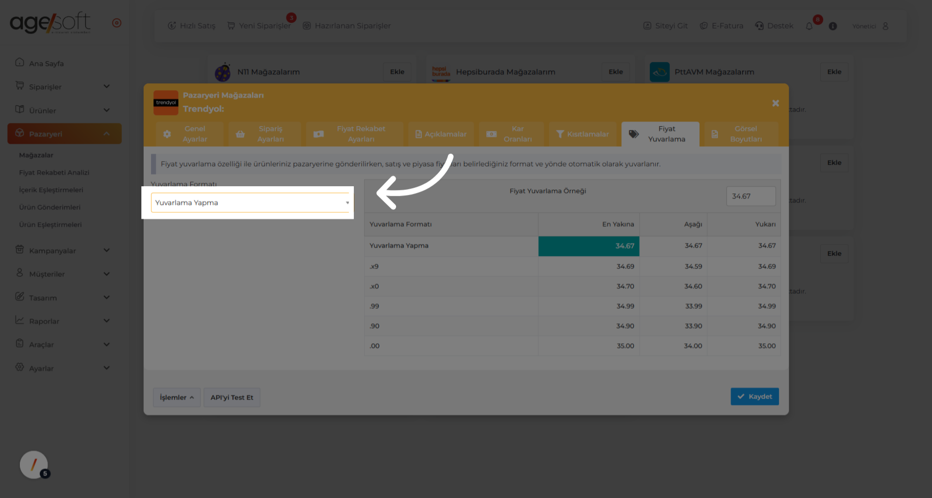The height and width of the screenshot is (498, 932).
Task: Click the PttAVM logo icon
Action: (x=660, y=72)
